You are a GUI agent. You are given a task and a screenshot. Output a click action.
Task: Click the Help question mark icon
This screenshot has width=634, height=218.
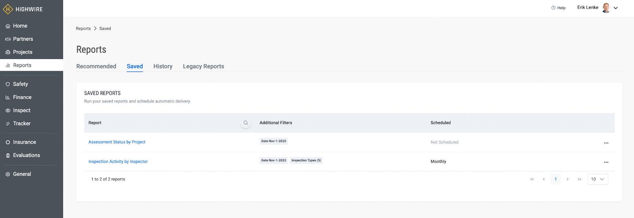(x=553, y=8)
